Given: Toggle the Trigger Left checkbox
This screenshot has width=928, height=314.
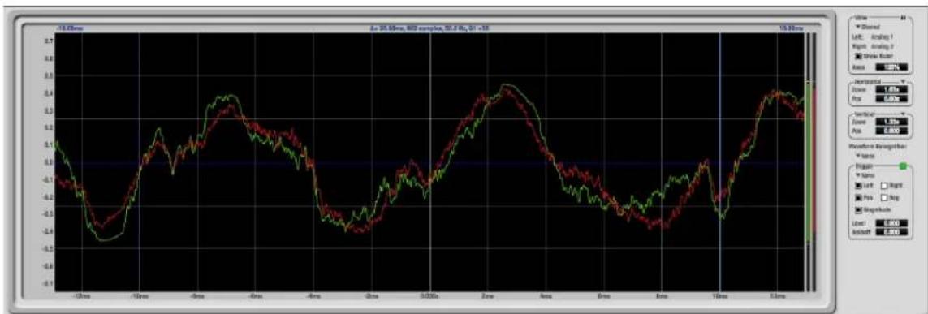Looking at the screenshot, I should coord(859,186).
